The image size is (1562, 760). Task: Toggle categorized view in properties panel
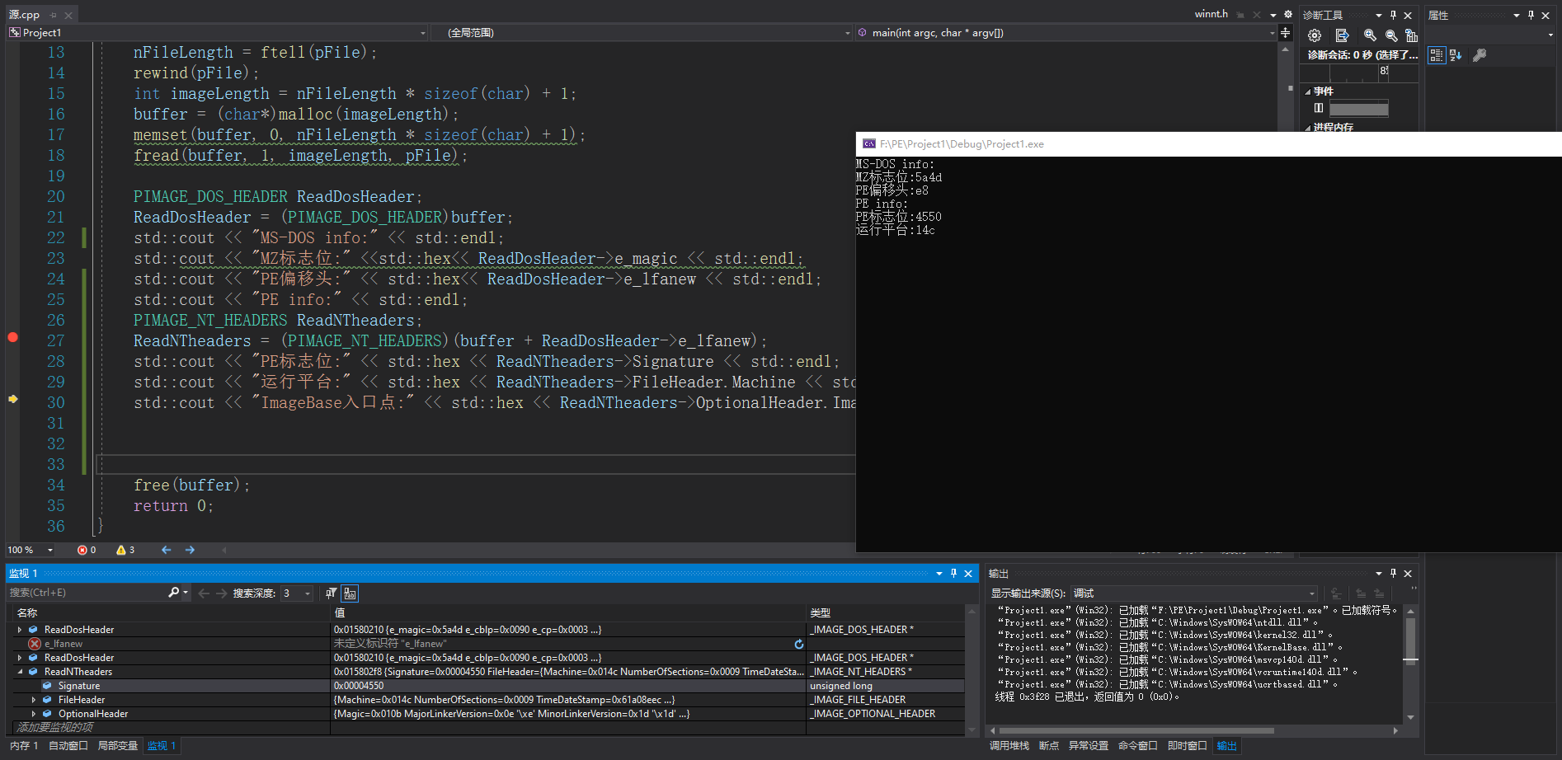point(1437,55)
